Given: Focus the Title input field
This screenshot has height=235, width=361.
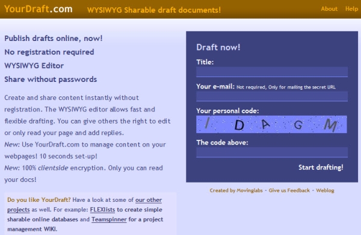Looking at the screenshot, I should [272, 72].
